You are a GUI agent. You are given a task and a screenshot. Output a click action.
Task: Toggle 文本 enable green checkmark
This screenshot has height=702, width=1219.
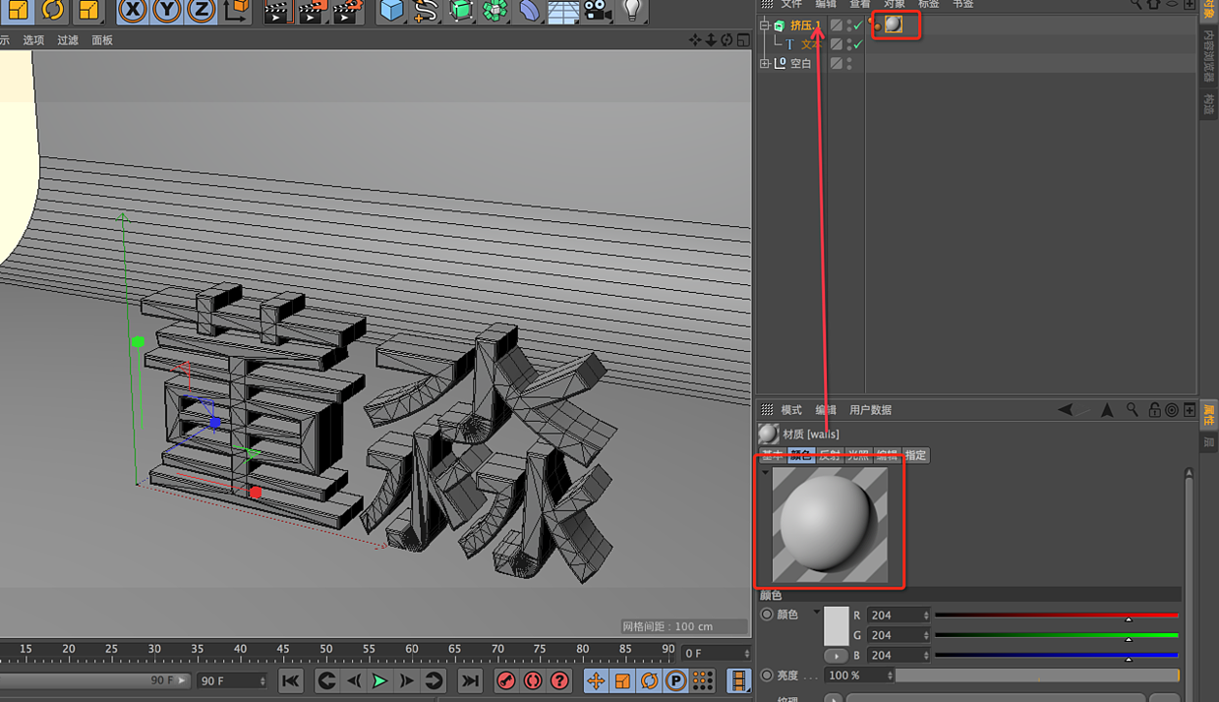coord(858,44)
